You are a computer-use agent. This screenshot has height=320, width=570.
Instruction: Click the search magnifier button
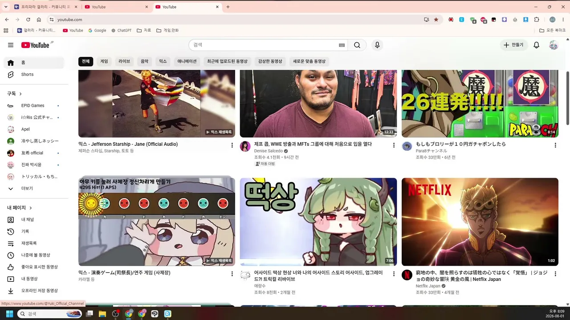click(357, 45)
